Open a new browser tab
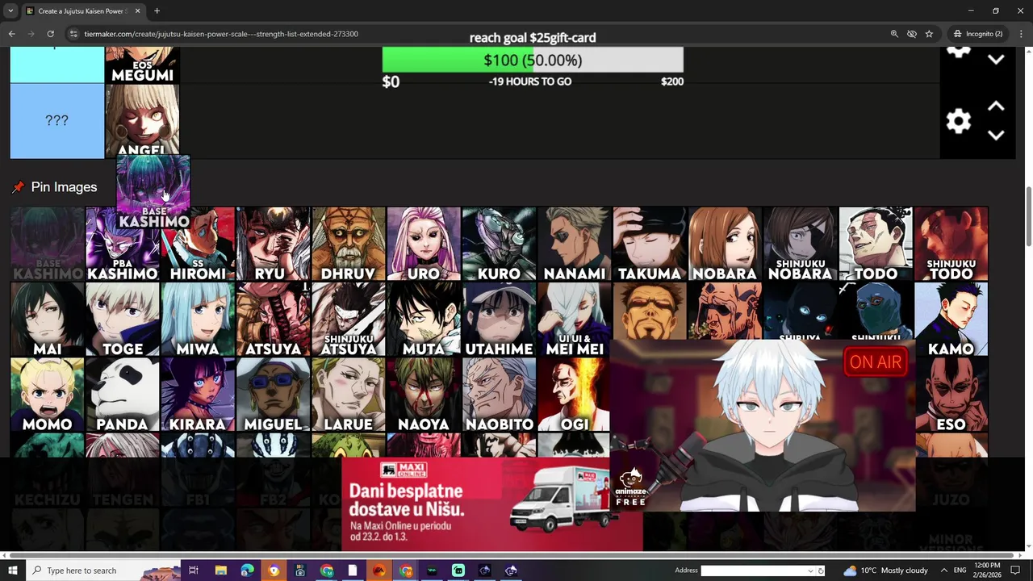 (x=157, y=11)
